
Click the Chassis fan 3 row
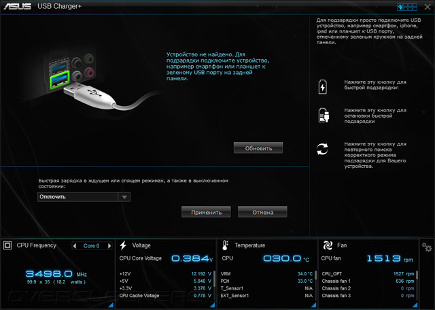click(x=368, y=296)
